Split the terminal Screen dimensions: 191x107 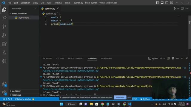pos(168,58)
